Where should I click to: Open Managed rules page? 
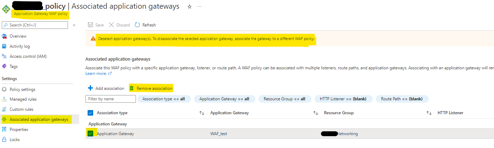23,99
